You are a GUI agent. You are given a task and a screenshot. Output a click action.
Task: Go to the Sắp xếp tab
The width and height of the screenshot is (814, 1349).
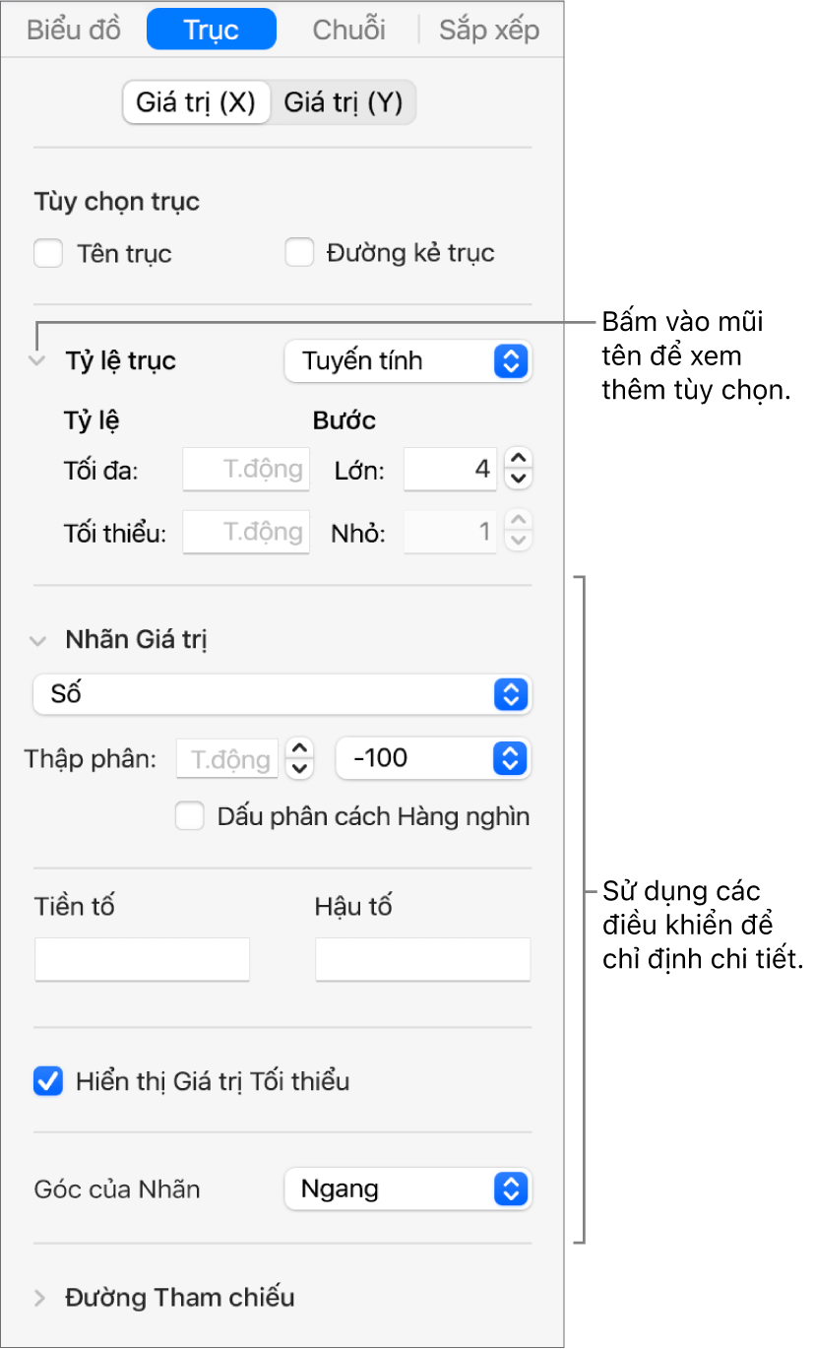click(489, 31)
